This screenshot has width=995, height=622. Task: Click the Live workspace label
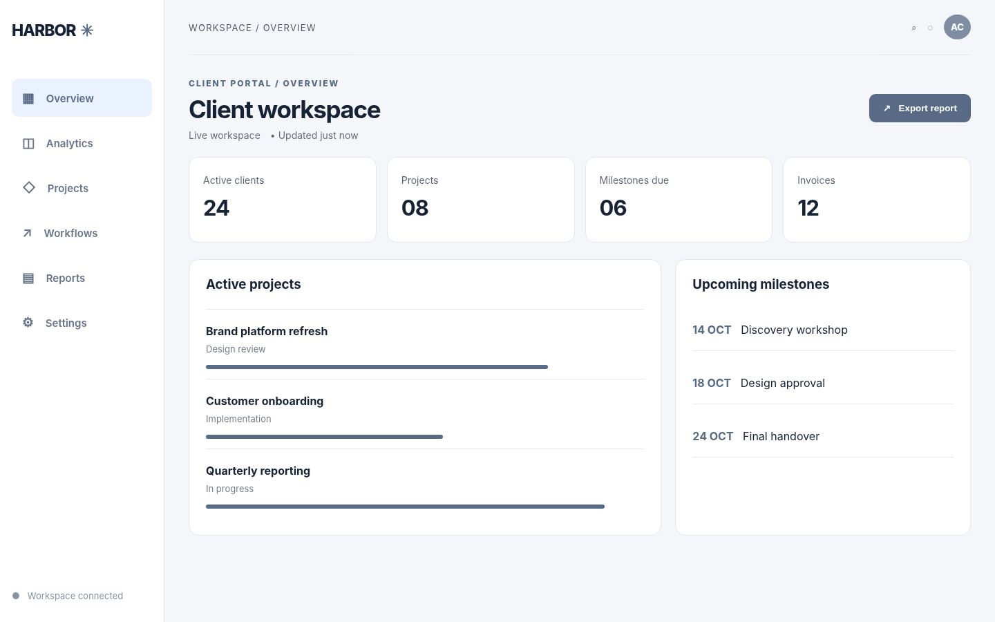coord(225,135)
